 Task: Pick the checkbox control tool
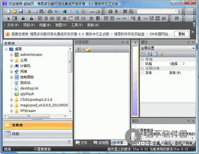coord(59,18)
